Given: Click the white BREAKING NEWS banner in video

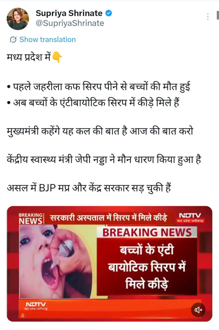Looking at the screenshot, I should [x=147, y=232].
